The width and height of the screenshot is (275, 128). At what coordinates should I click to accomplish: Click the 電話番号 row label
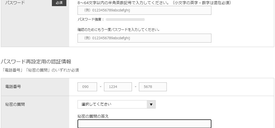coord(13,87)
